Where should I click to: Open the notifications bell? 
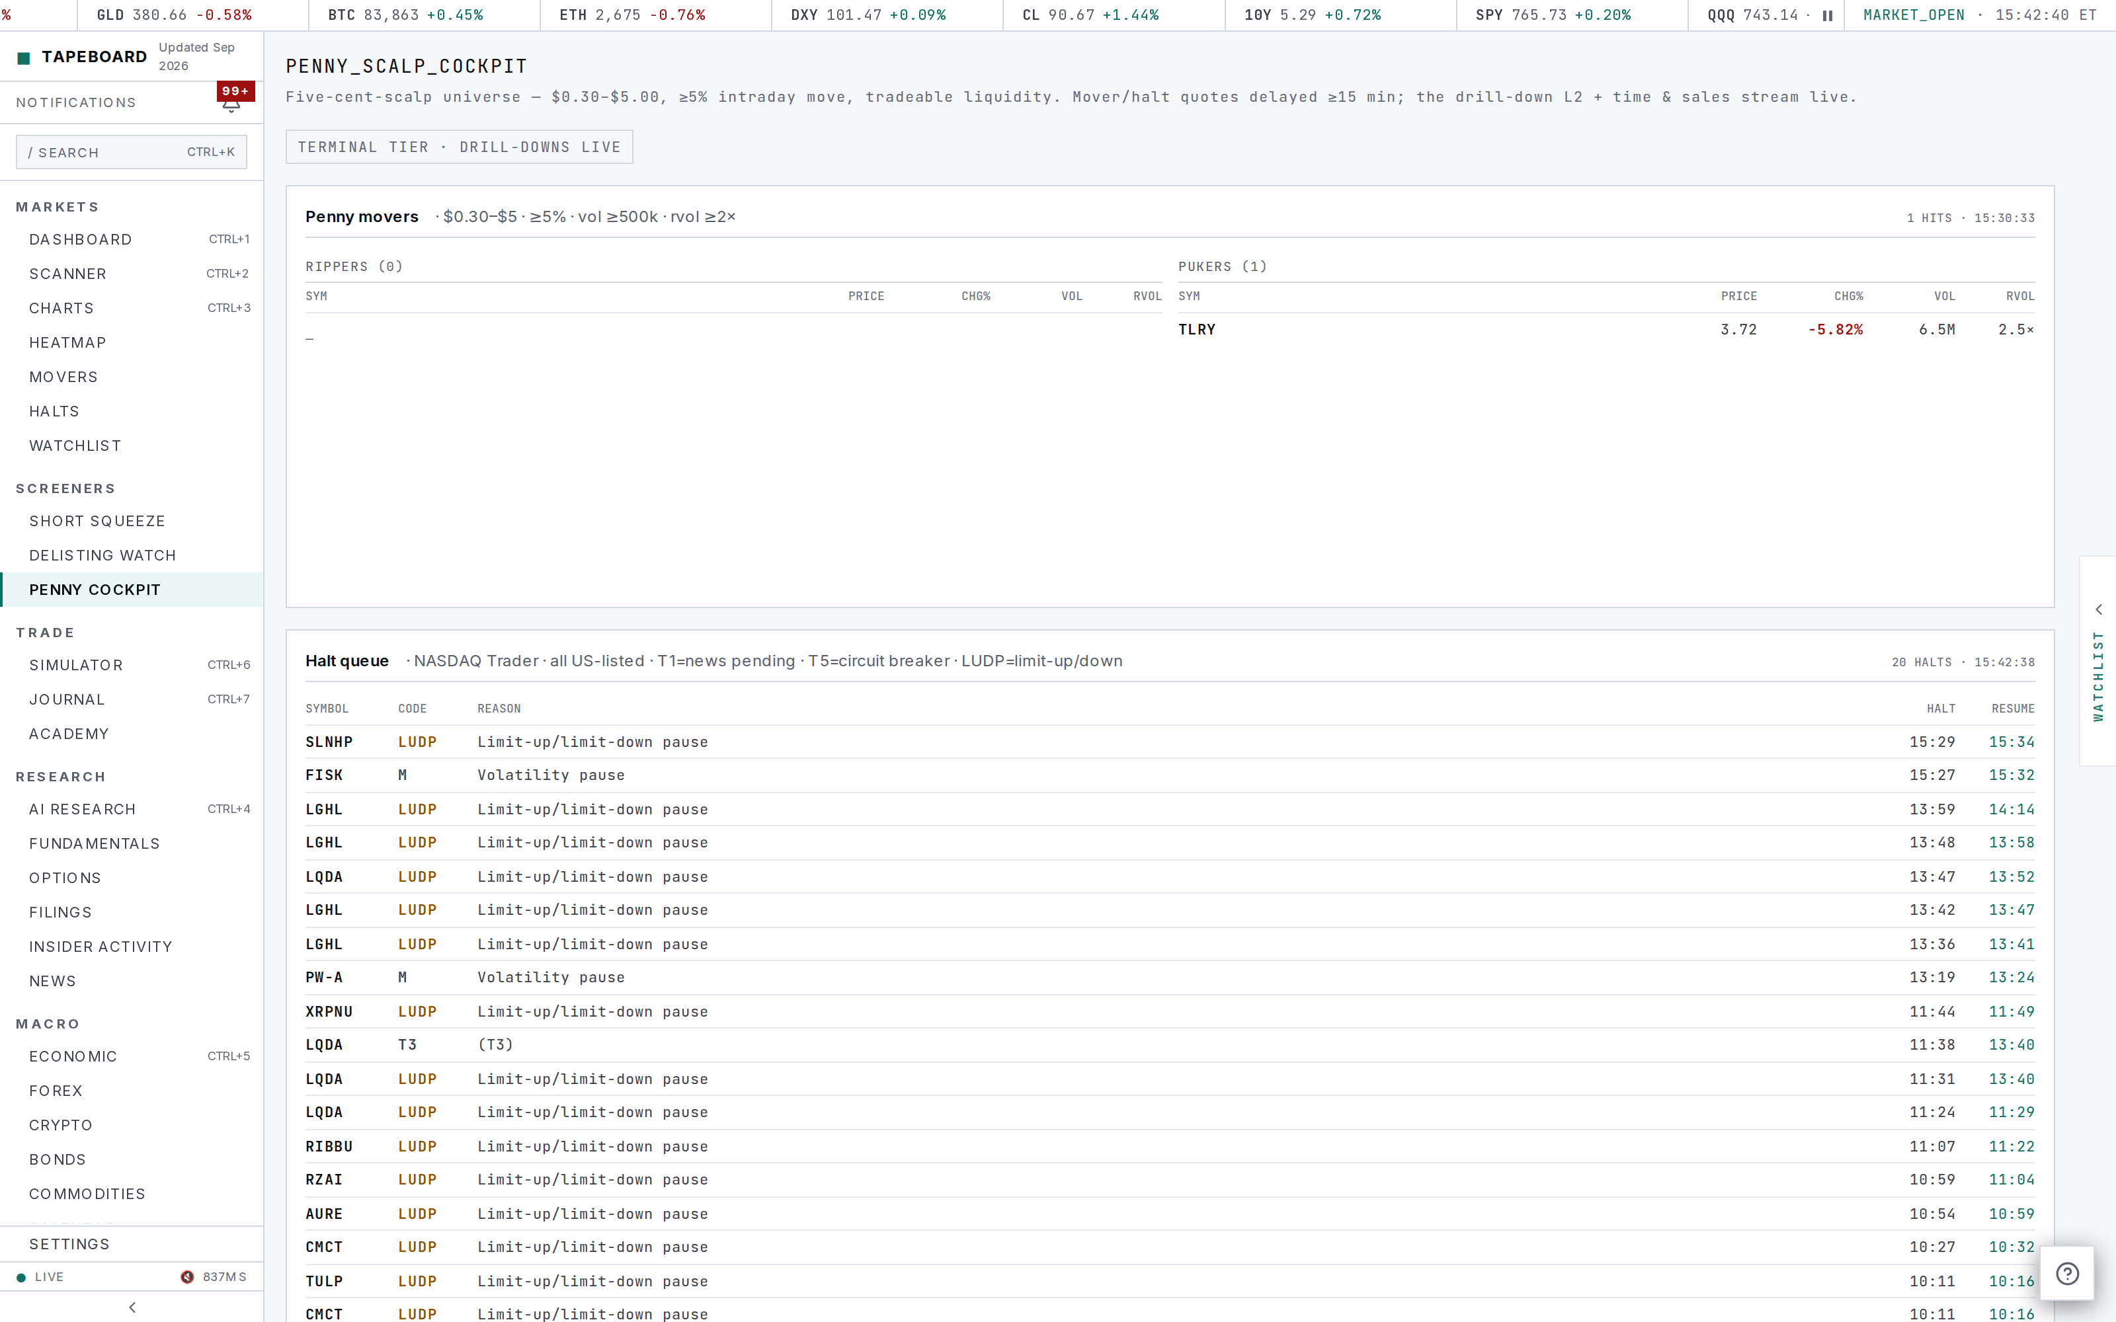pyautogui.click(x=231, y=104)
